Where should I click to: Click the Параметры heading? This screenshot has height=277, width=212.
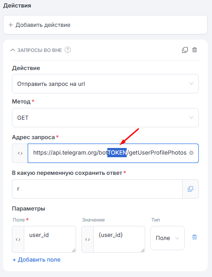coord(29,209)
